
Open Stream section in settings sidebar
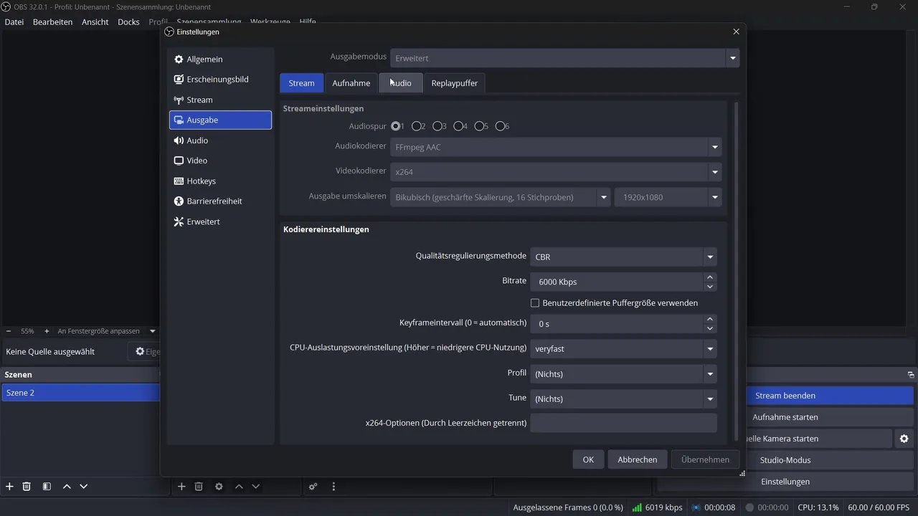(x=220, y=100)
